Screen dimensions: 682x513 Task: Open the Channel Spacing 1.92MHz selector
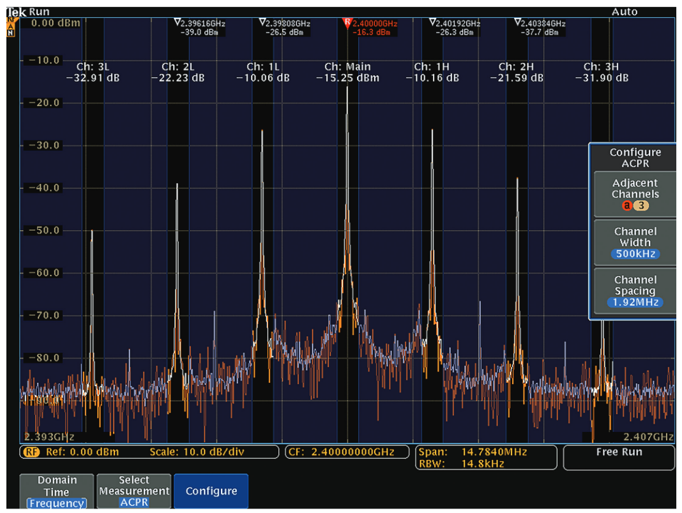pyautogui.click(x=635, y=302)
